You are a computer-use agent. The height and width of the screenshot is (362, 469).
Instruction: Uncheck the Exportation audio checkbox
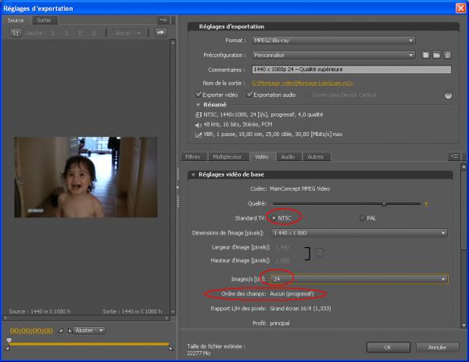[250, 95]
